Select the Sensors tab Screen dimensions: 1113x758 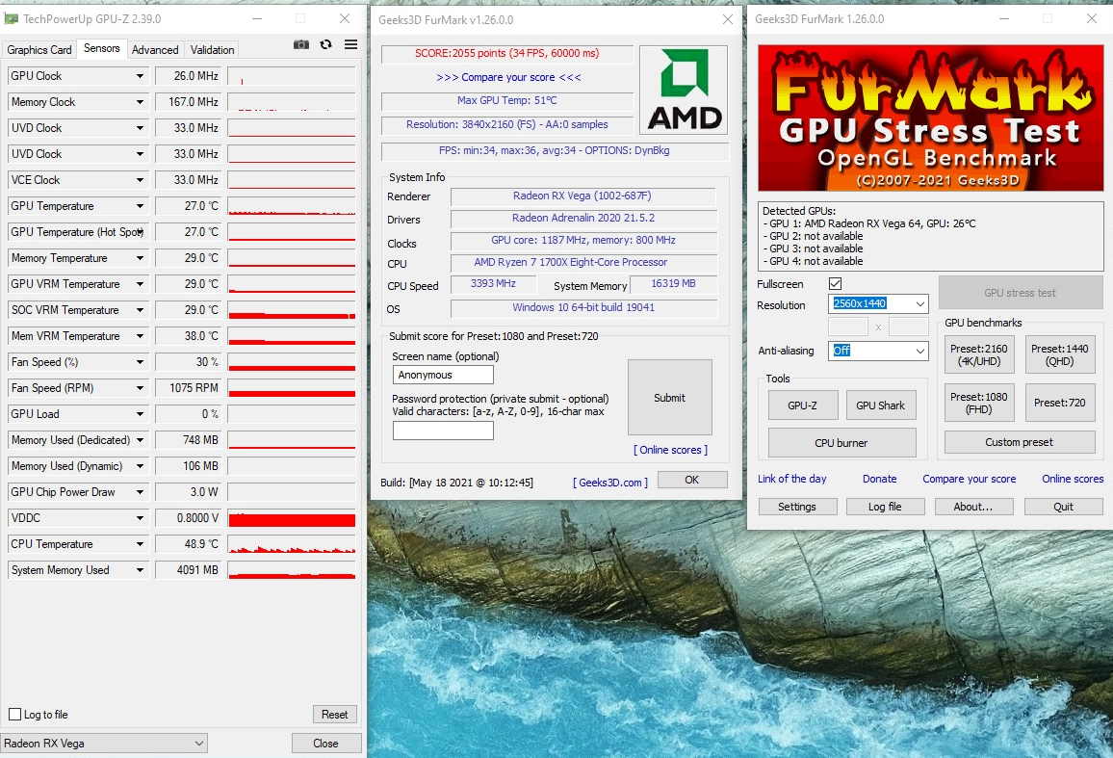101,48
